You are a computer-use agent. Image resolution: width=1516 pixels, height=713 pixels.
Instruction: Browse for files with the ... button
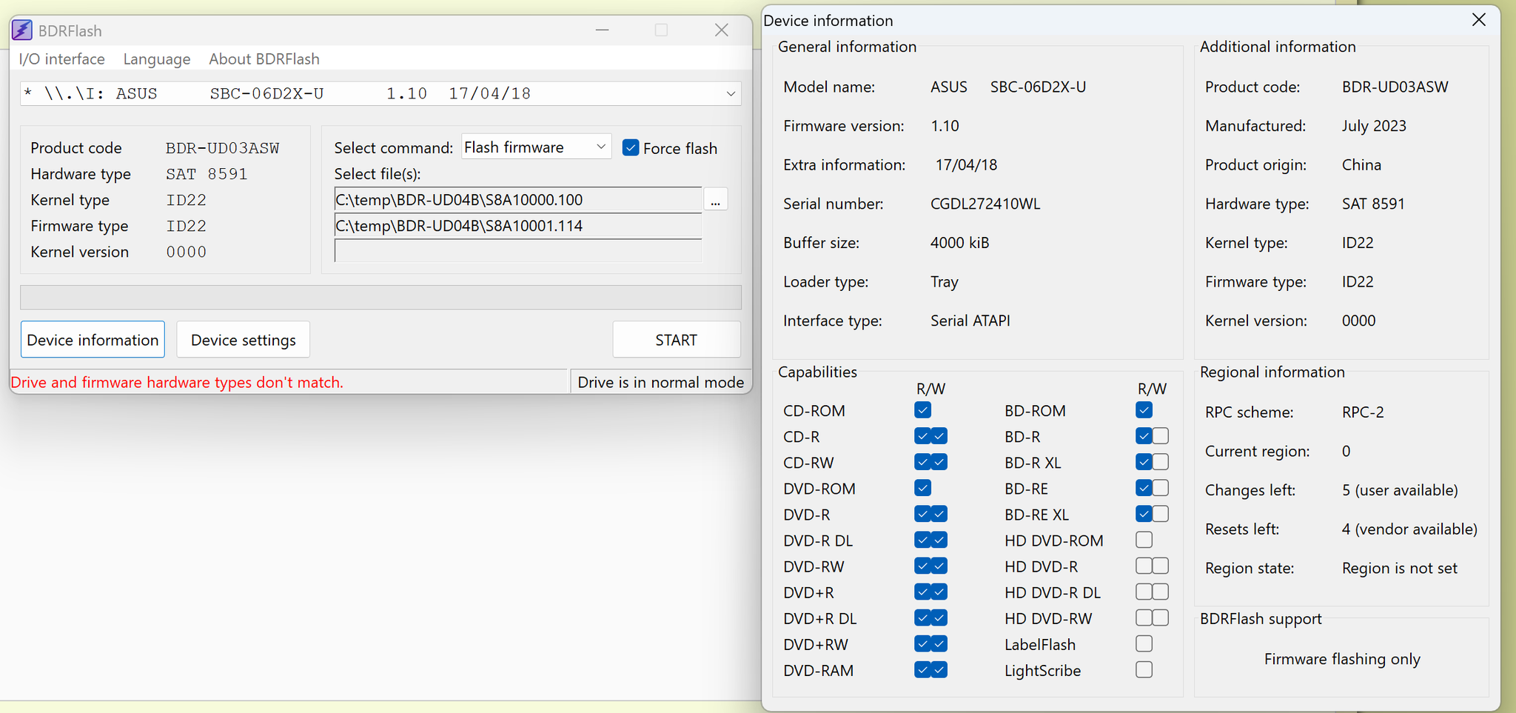[x=715, y=200]
